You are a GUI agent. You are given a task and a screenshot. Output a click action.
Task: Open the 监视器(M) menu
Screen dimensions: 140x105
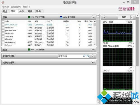click(x=16, y=7)
